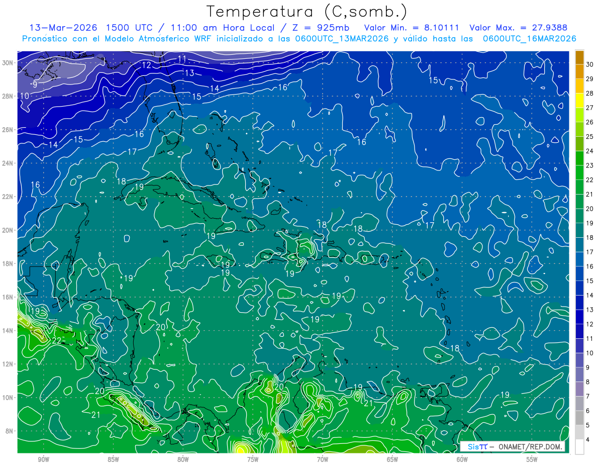Click the legend value '4' at bar bottom
This screenshot has height=466, width=603.
coord(588,440)
